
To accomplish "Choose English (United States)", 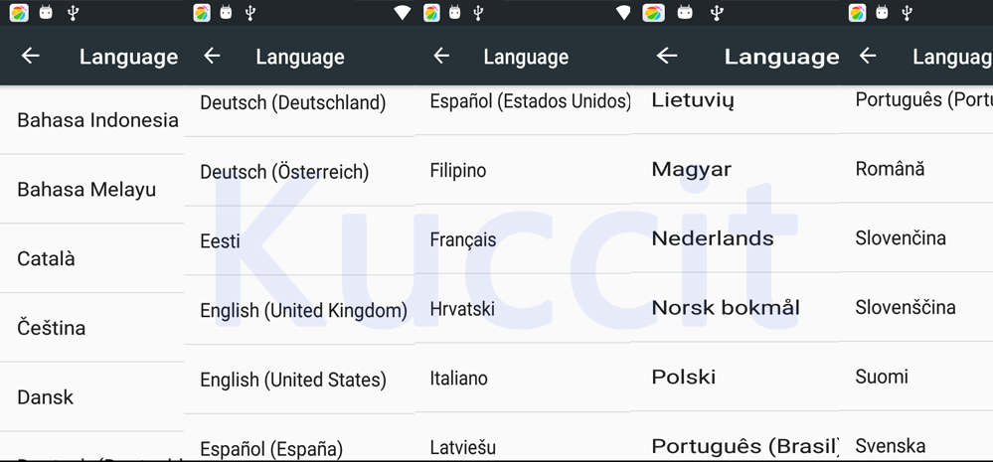I will 293,380.
